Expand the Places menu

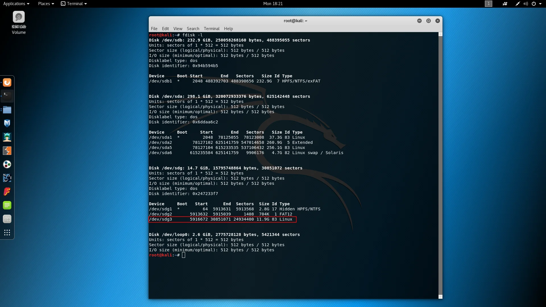[46, 4]
